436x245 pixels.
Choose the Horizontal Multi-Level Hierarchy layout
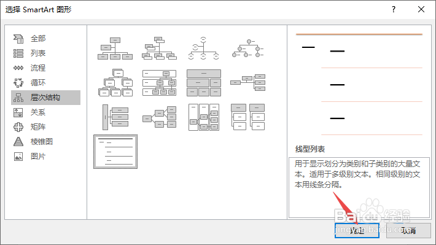tap(115, 117)
